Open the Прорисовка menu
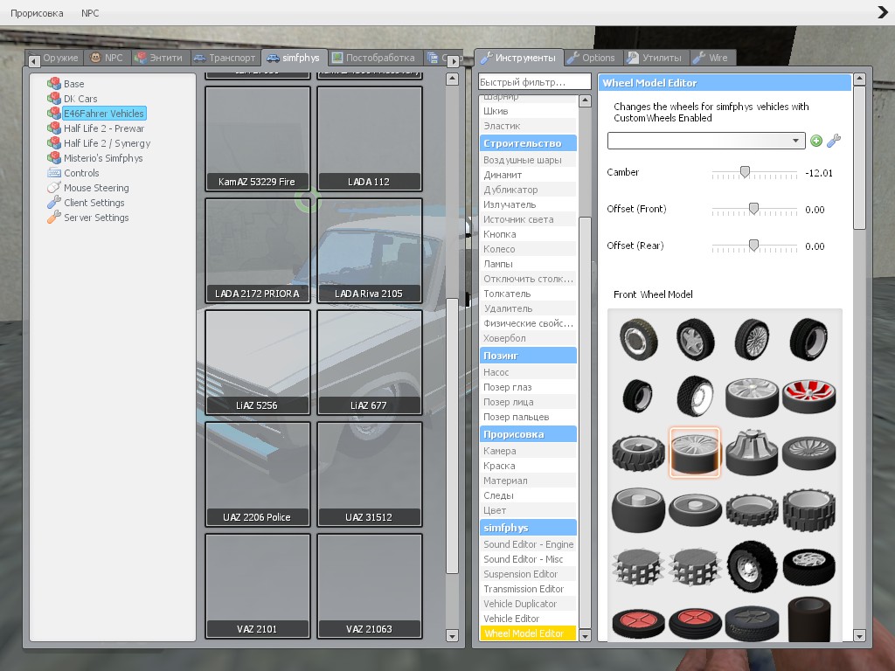Image resolution: width=895 pixels, height=671 pixels. (37, 12)
